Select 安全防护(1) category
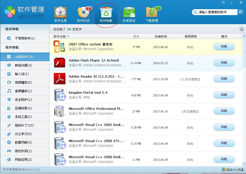The width and height of the screenshot is (246, 174). pyautogui.click(x=25, y=100)
